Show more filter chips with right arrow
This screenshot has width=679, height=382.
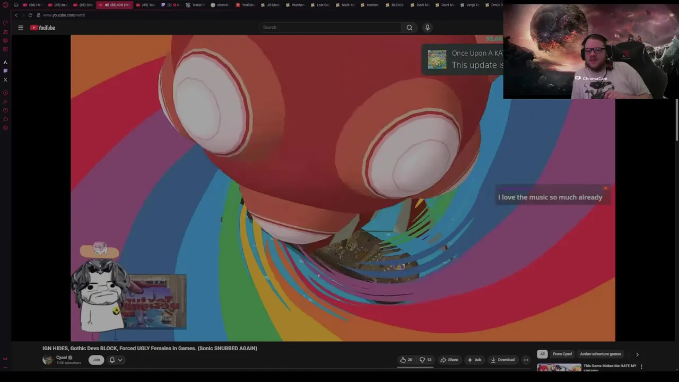(637, 354)
